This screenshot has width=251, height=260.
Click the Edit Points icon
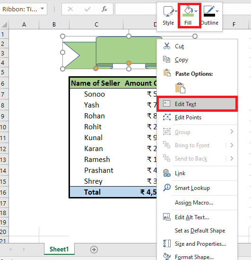click(x=166, y=117)
